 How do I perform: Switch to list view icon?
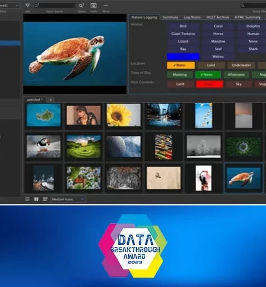27,199
